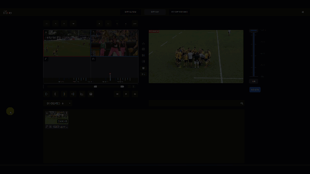Click the right timeline scroll handle
This screenshot has width=310, height=174.
click(x=122, y=87)
